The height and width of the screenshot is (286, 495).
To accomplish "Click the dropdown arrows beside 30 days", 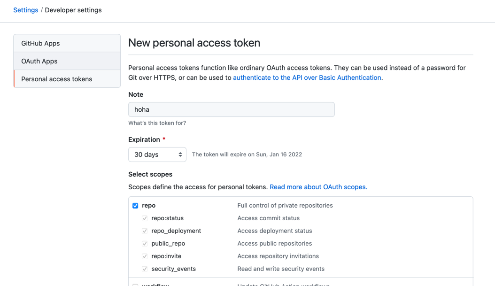I will coord(180,155).
